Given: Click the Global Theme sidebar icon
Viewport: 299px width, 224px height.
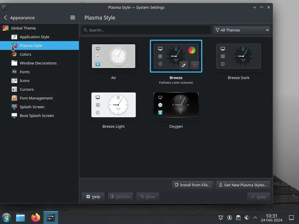Looking at the screenshot, I should tap(6, 28).
